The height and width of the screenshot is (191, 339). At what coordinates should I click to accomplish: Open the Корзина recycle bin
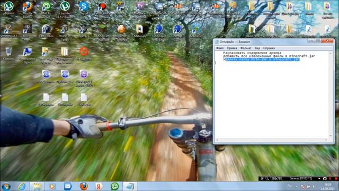click(x=8, y=54)
